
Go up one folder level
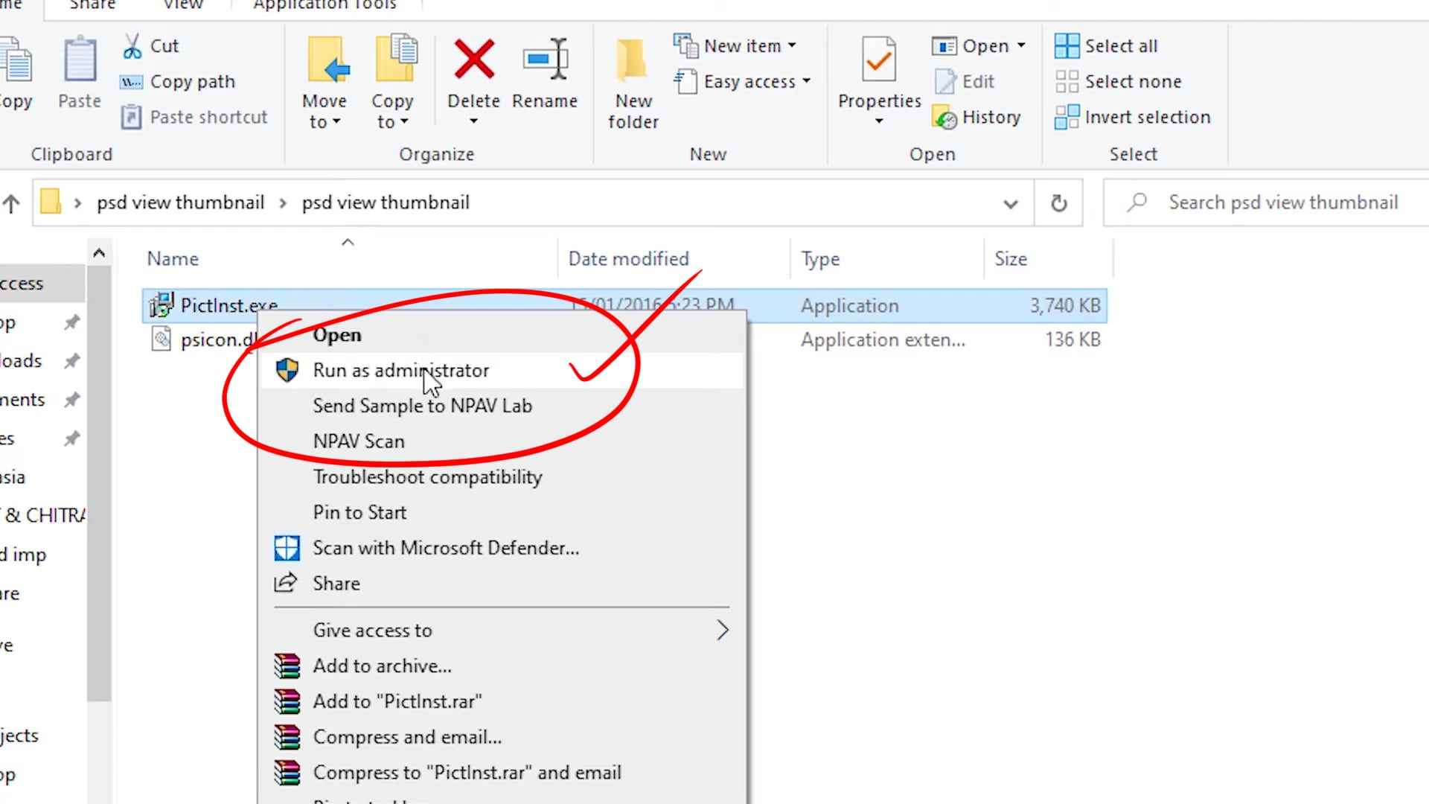coord(11,203)
